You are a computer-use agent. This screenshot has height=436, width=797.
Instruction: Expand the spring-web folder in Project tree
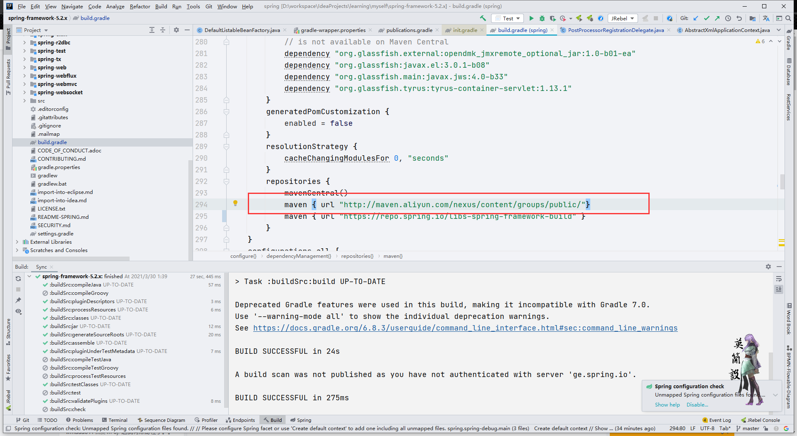[x=25, y=67]
